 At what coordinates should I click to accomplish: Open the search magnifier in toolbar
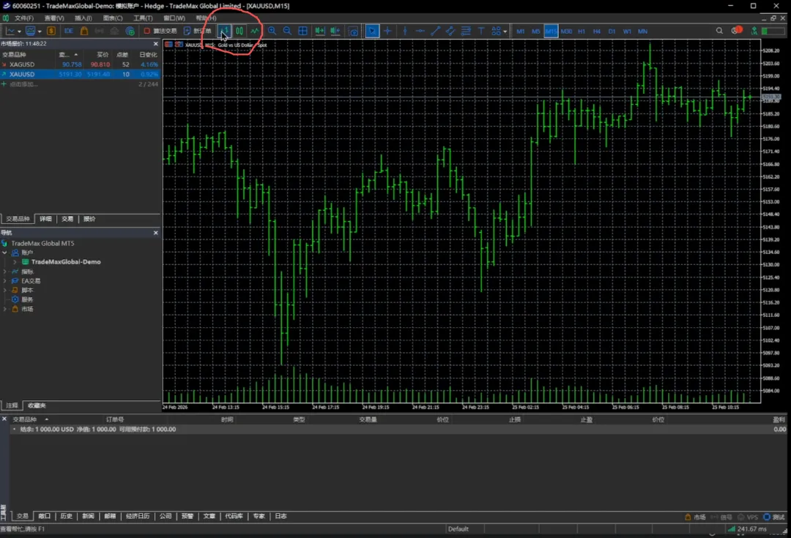point(719,31)
